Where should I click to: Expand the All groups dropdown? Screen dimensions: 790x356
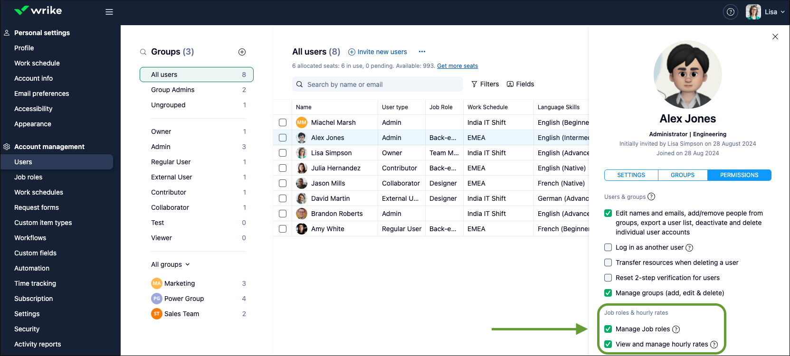171,264
